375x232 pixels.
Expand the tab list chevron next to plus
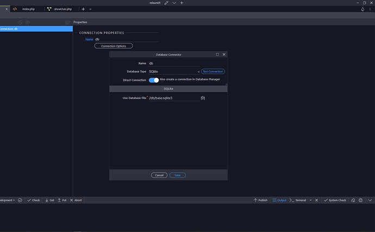[x=90, y=9]
